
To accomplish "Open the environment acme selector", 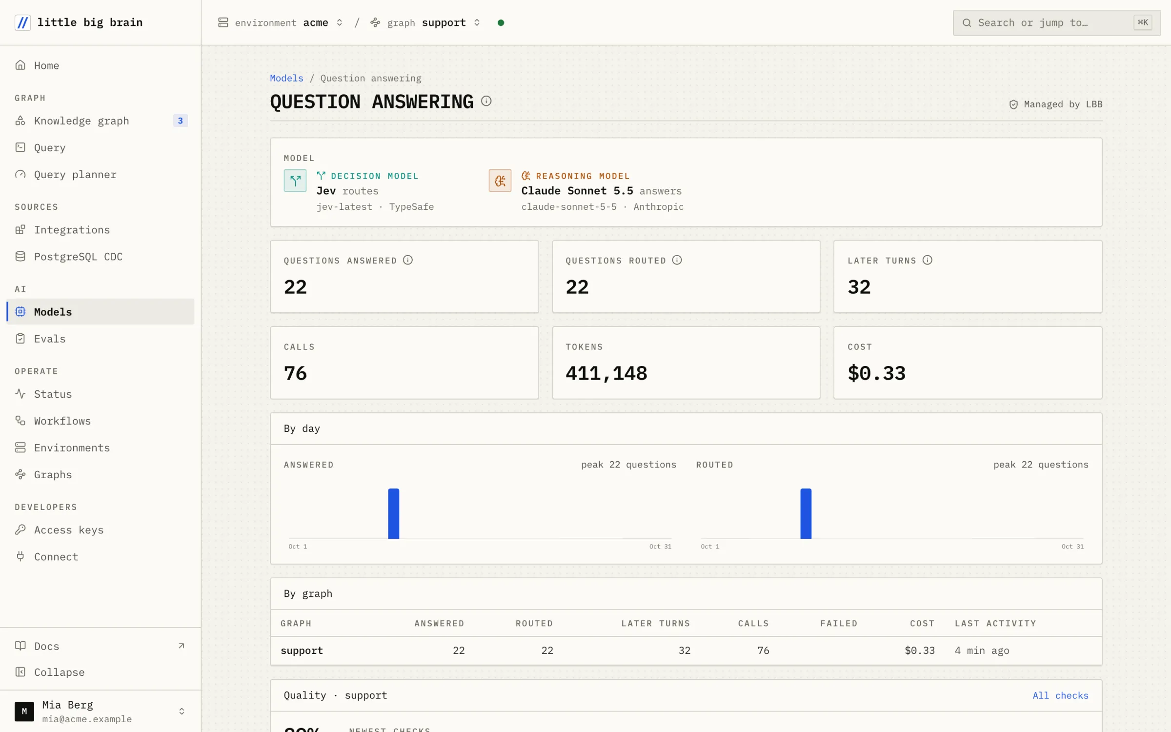I will (x=281, y=22).
